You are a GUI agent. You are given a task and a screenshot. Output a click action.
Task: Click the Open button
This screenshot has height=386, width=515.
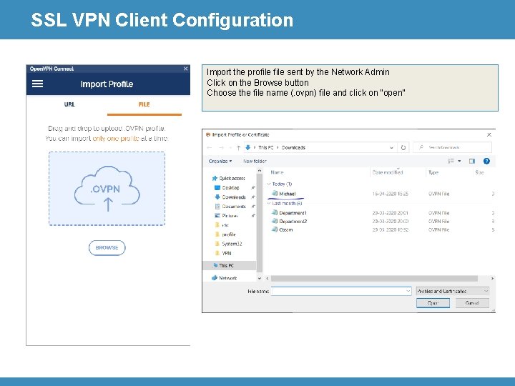tap(433, 303)
